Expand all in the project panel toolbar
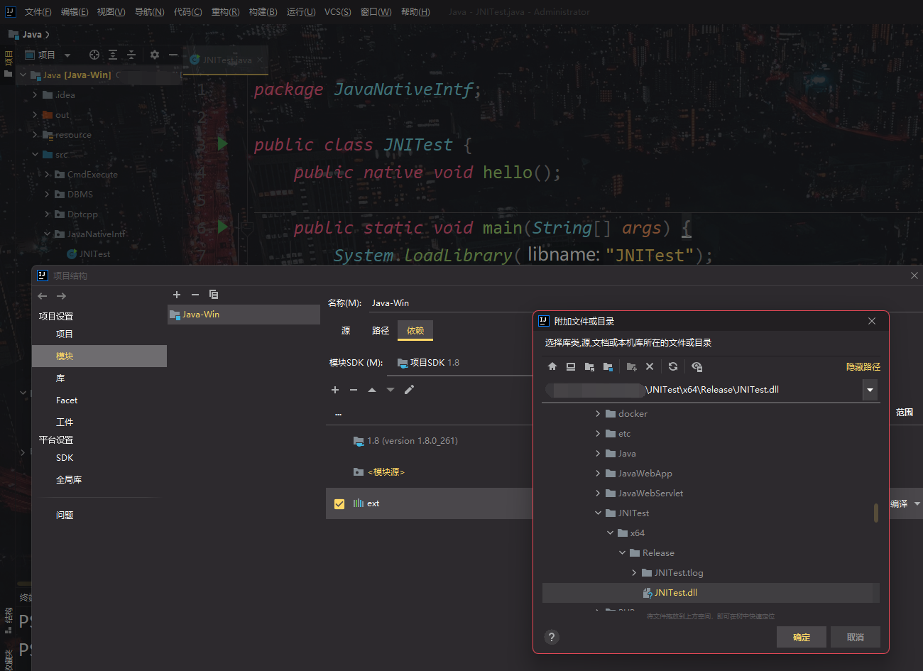The width and height of the screenshot is (923, 671). [x=113, y=55]
